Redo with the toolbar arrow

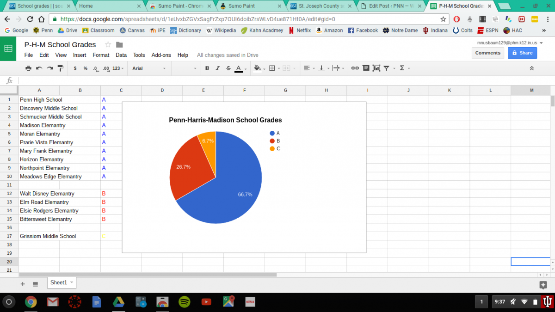pos(49,68)
